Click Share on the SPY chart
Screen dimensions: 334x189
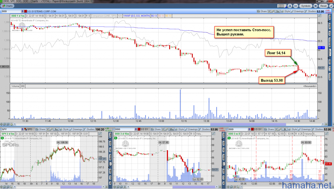[40, 129]
